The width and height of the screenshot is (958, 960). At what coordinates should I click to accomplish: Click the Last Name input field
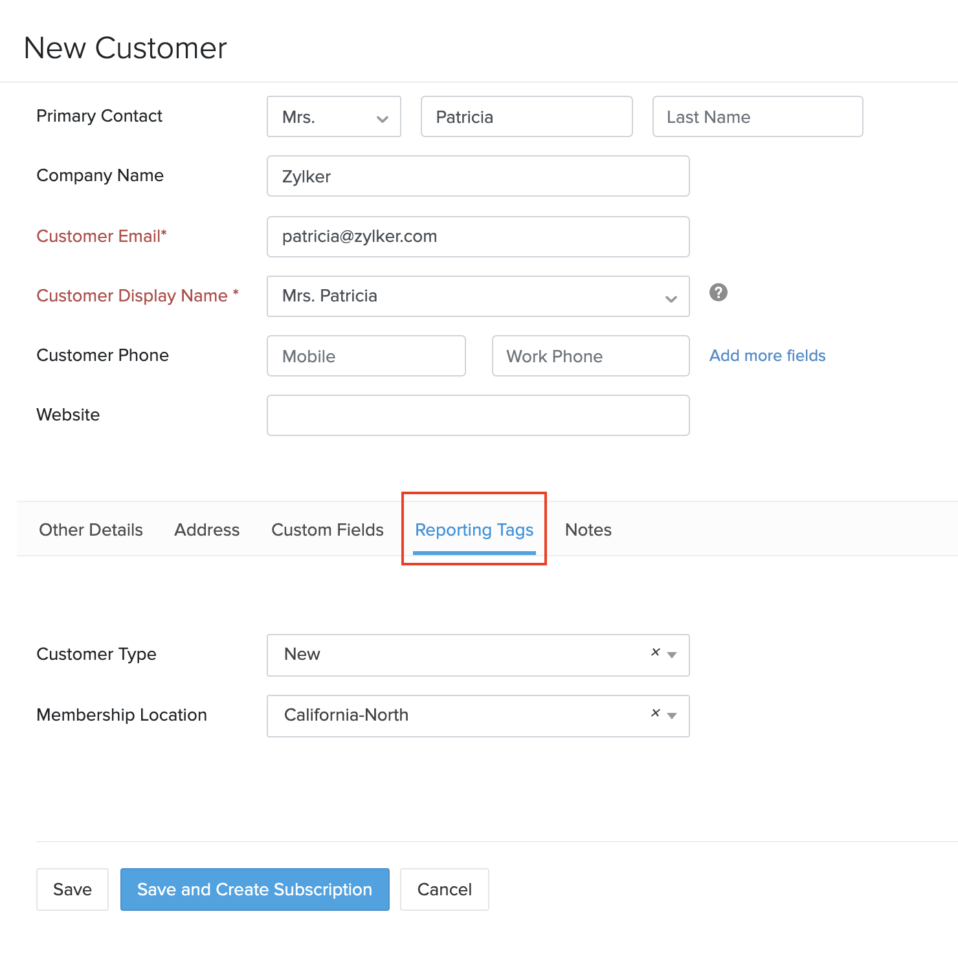[757, 116]
